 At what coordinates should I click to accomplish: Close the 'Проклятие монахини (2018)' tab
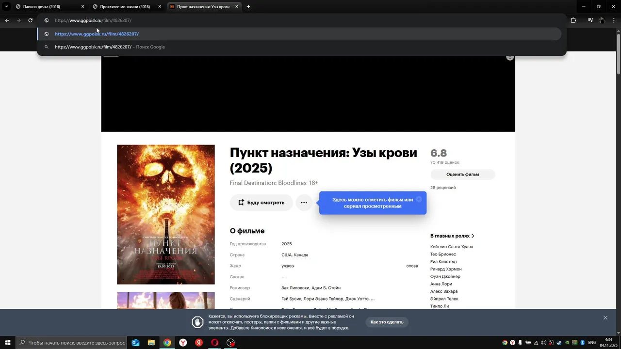click(160, 7)
